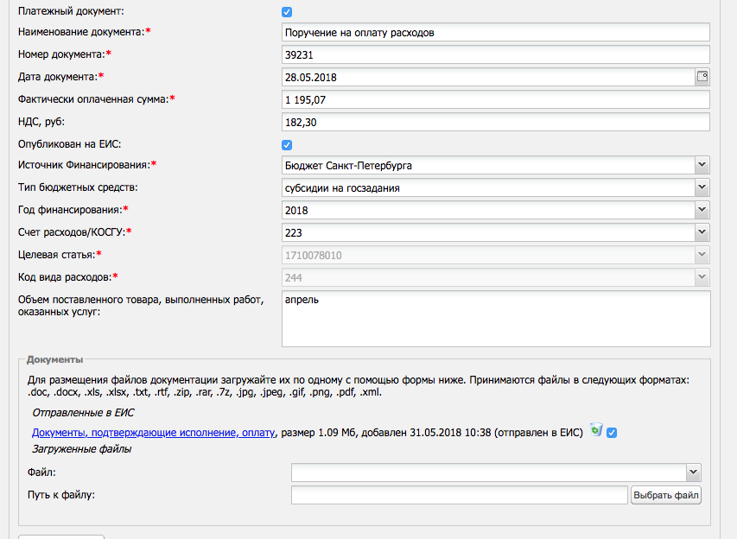Expand the Целевая статья dropdown
Viewport: 737px width, 539px height.
pyautogui.click(x=702, y=255)
